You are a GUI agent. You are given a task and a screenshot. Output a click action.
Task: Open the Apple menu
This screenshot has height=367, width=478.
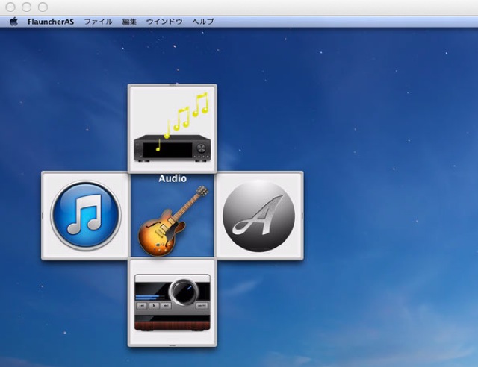(x=13, y=22)
